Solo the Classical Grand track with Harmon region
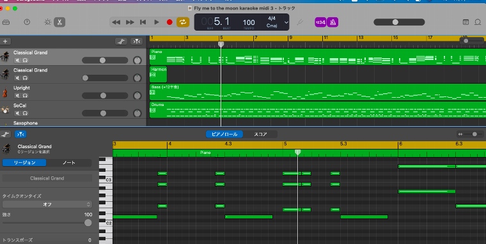Screen dimensions: 486x244 tap(25, 78)
